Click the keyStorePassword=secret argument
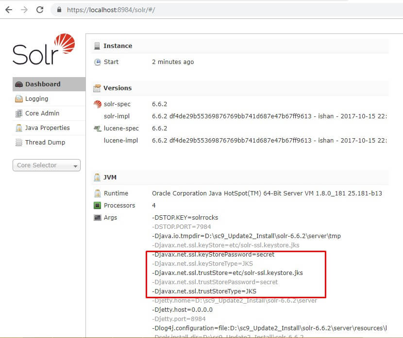Viewport: 403px width, 338px height. (213, 254)
